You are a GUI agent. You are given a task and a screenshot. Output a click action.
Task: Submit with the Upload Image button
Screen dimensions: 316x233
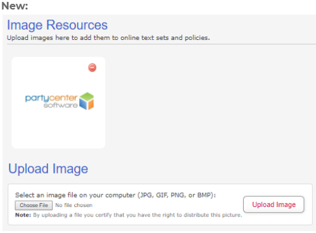click(x=274, y=205)
